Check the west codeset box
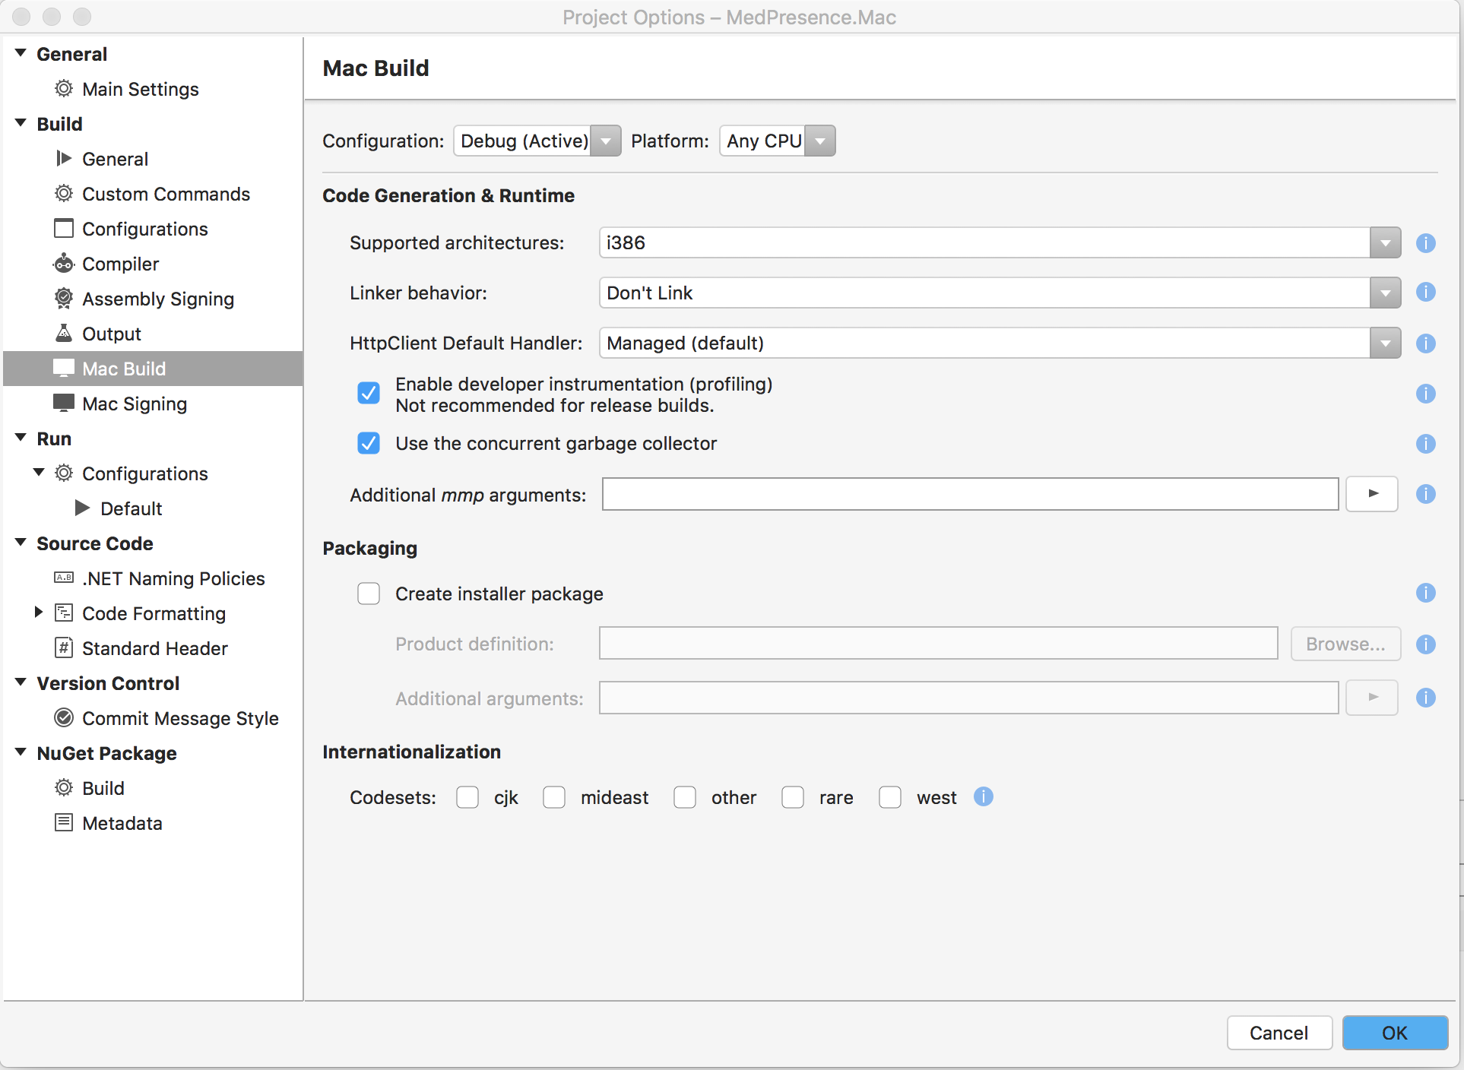The height and width of the screenshot is (1070, 1464). [x=890, y=797]
